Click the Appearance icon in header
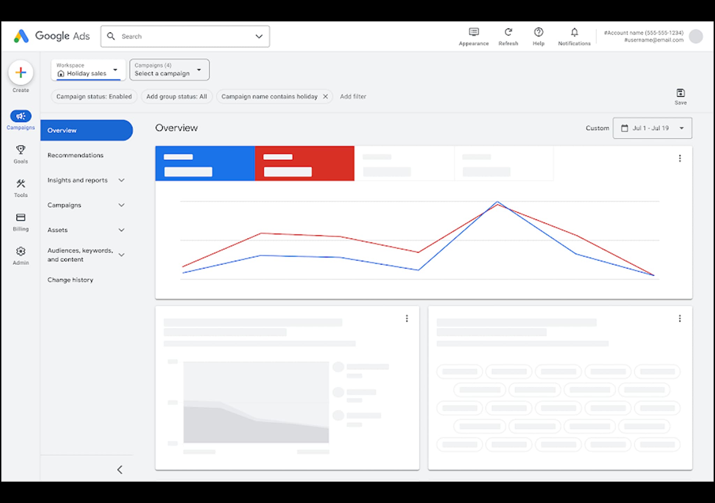The image size is (715, 503). (x=473, y=32)
